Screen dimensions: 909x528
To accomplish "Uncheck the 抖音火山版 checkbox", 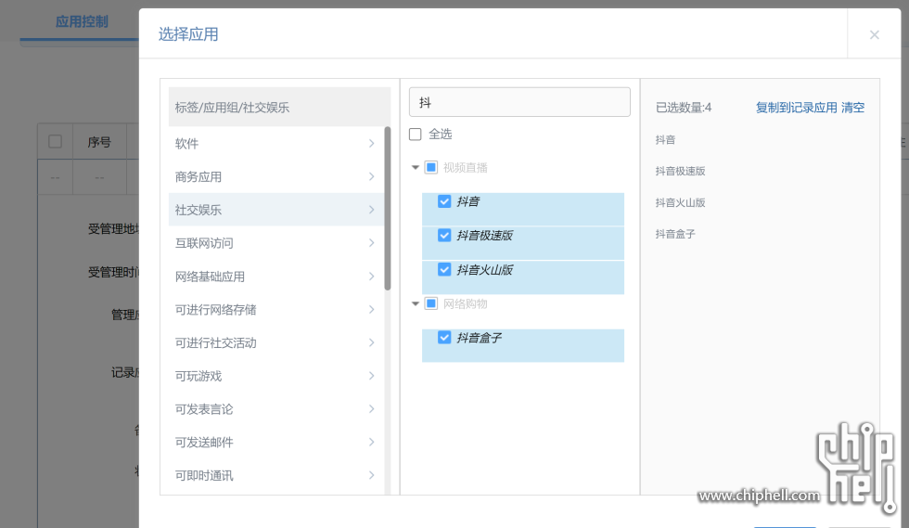I will point(444,270).
